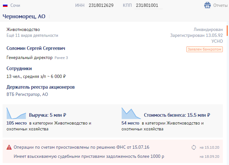Open Соломин Сергей Сергеевич profile
Viewport: 229px width, 165px height.
36,48
